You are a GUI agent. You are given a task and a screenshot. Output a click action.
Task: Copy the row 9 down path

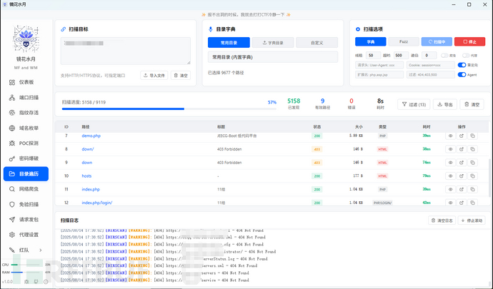472,163
